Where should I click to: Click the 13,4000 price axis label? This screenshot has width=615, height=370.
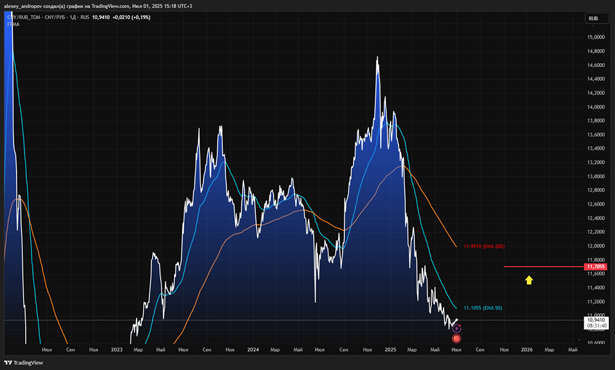596,148
